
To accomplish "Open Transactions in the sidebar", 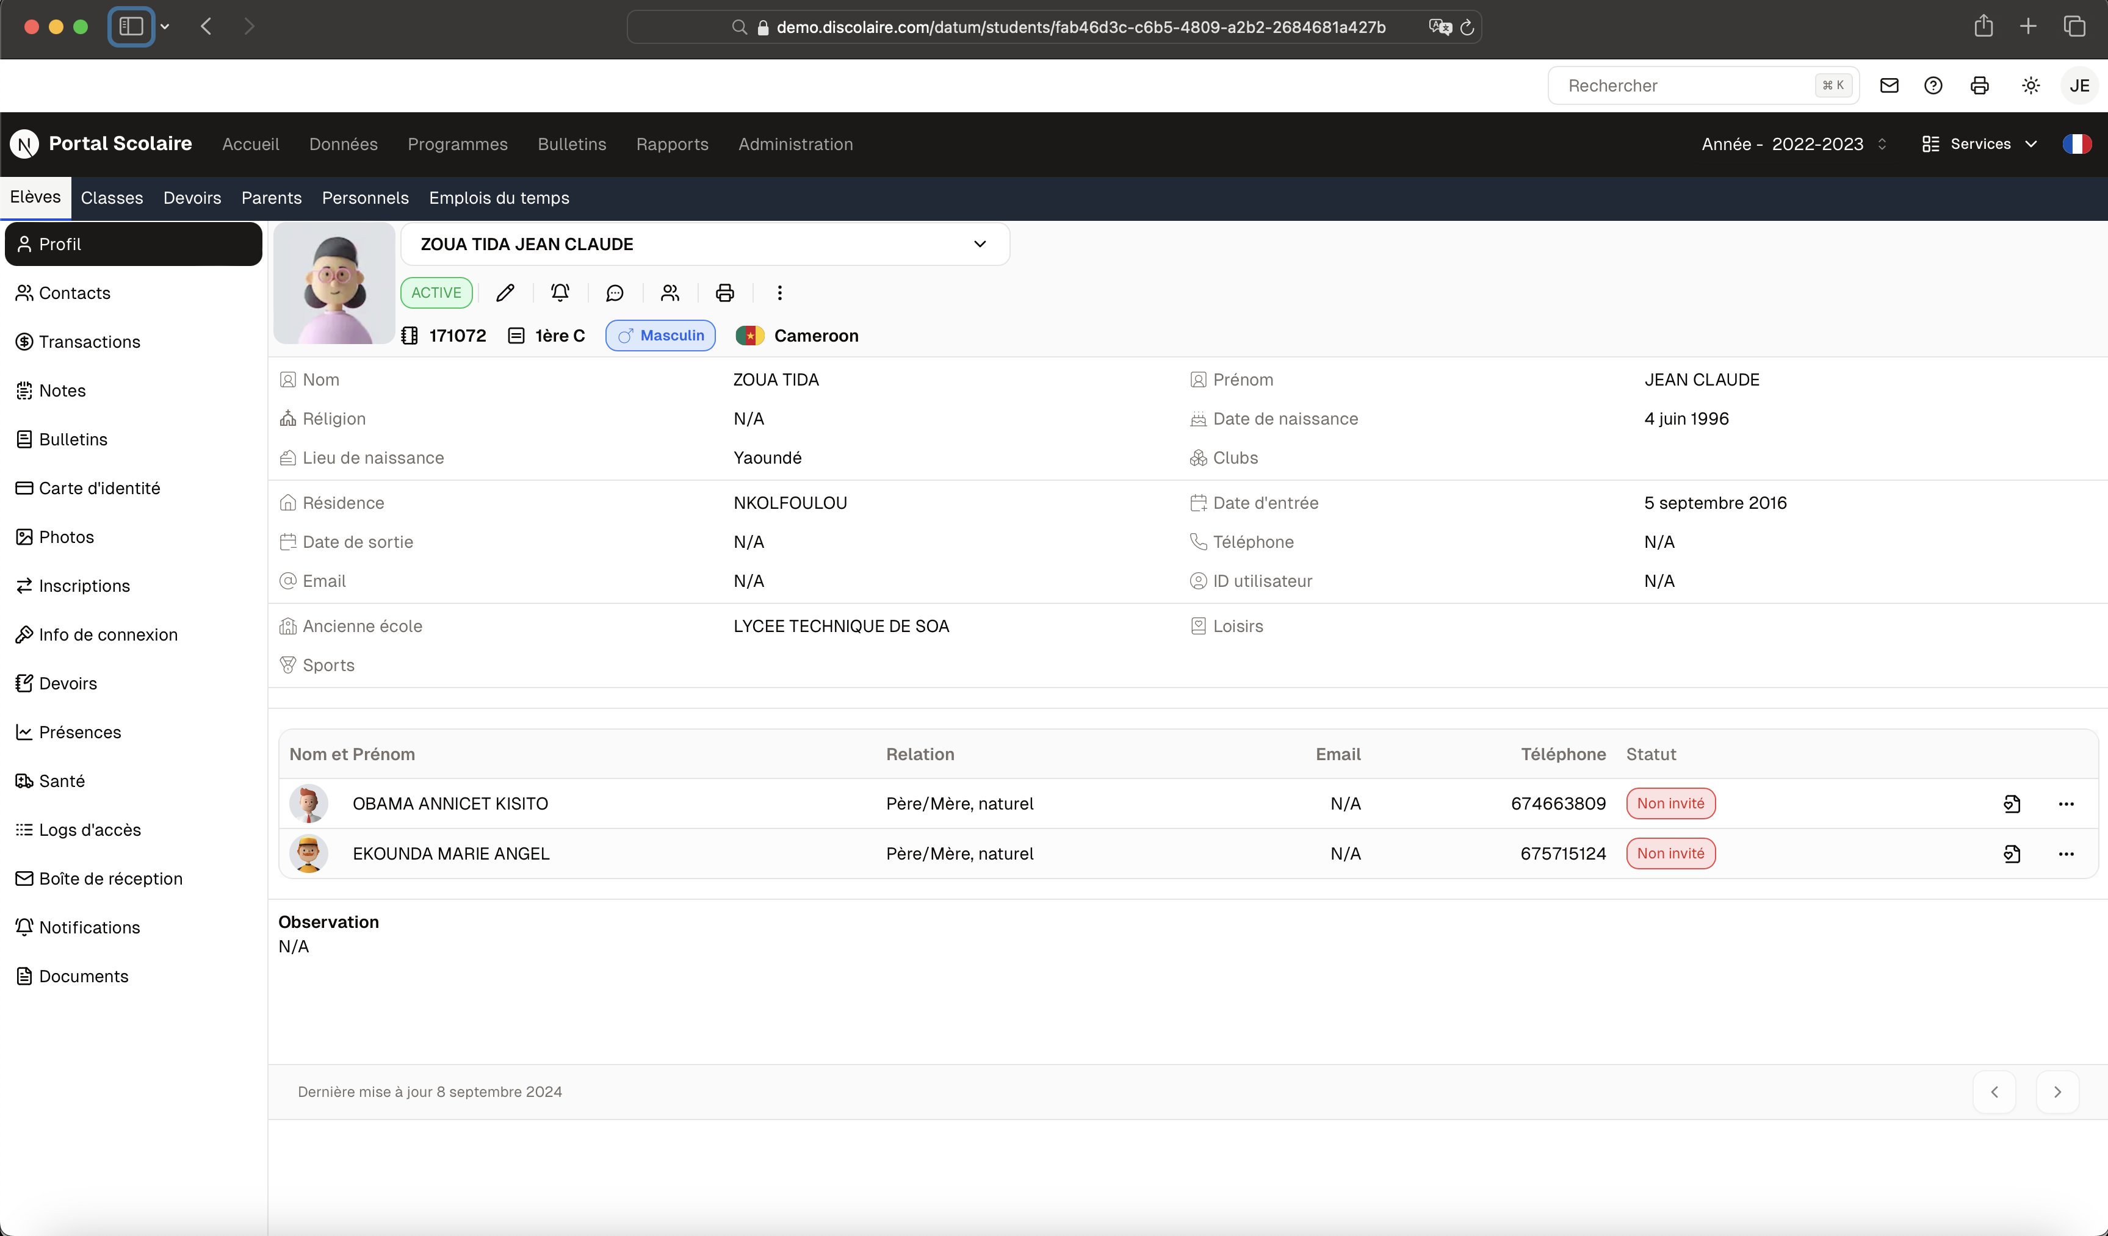I will 134,342.
